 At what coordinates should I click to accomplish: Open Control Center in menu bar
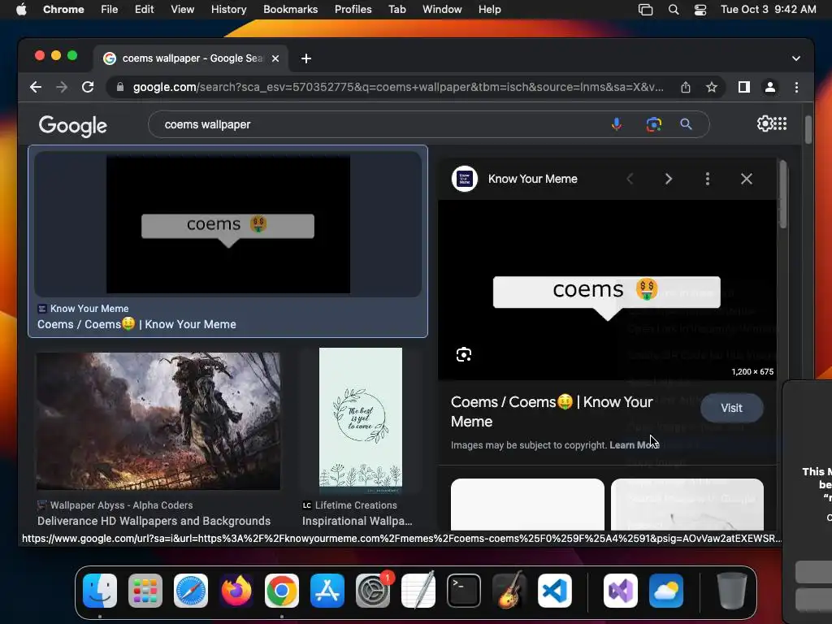coord(700,10)
